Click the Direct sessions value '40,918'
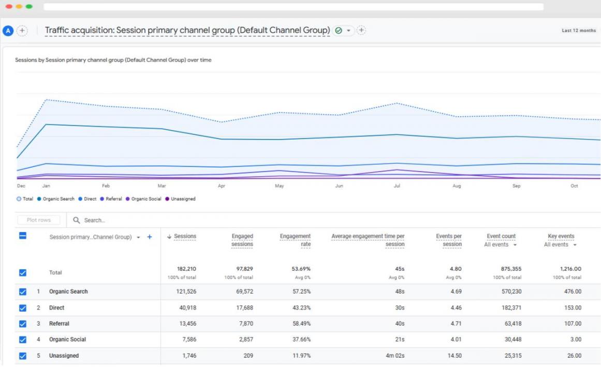 188,308
